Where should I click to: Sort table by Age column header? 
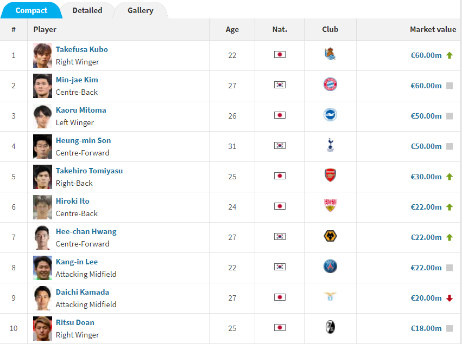[x=232, y=30]
